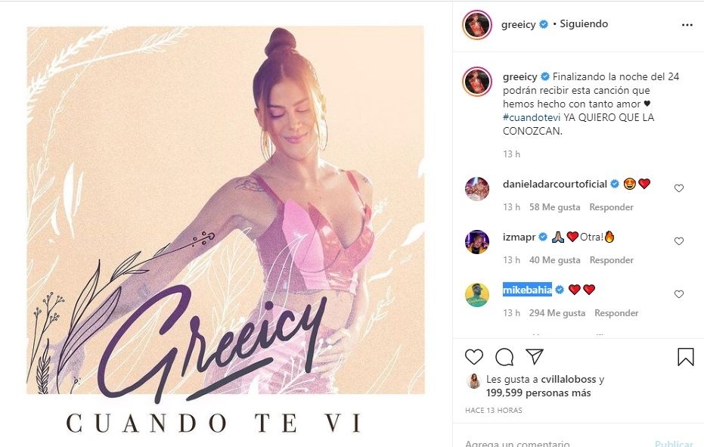The width and height of the screenshot is (704, 447).
Task: Click Responder under izmapr's comment
Action: click(x=611, y=260)
